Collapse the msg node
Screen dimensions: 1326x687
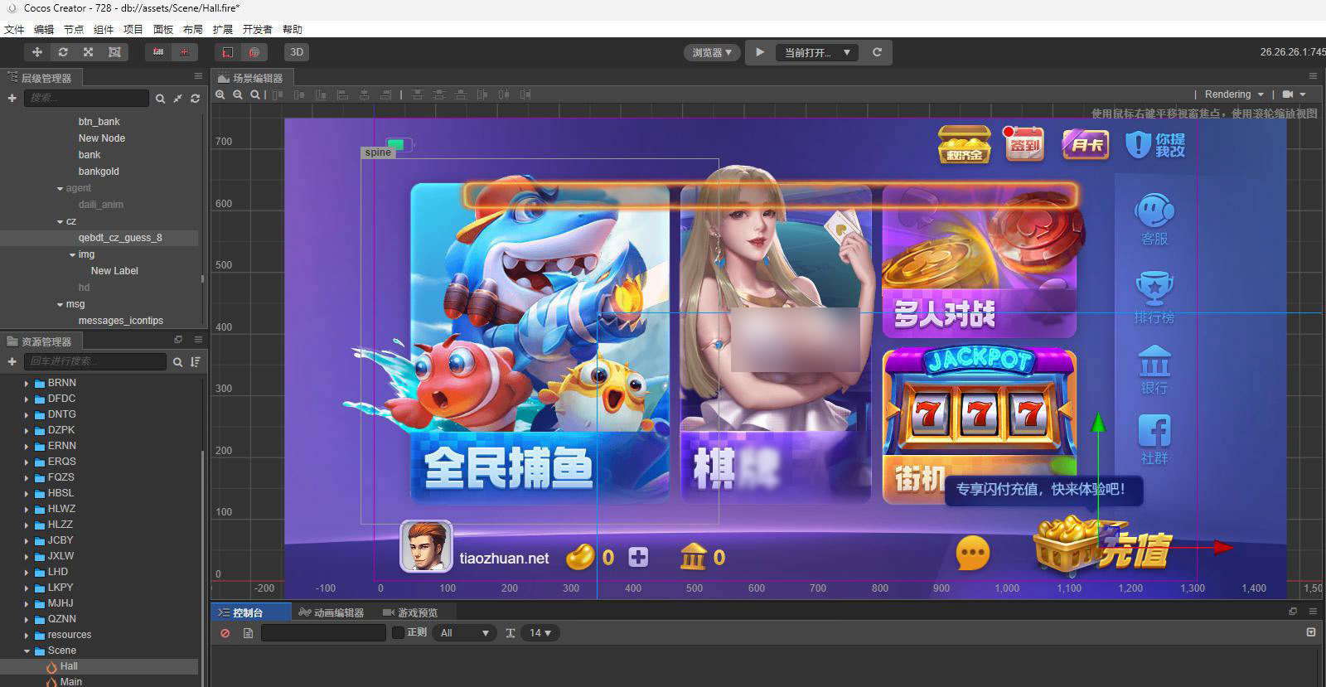coord(60,305)
